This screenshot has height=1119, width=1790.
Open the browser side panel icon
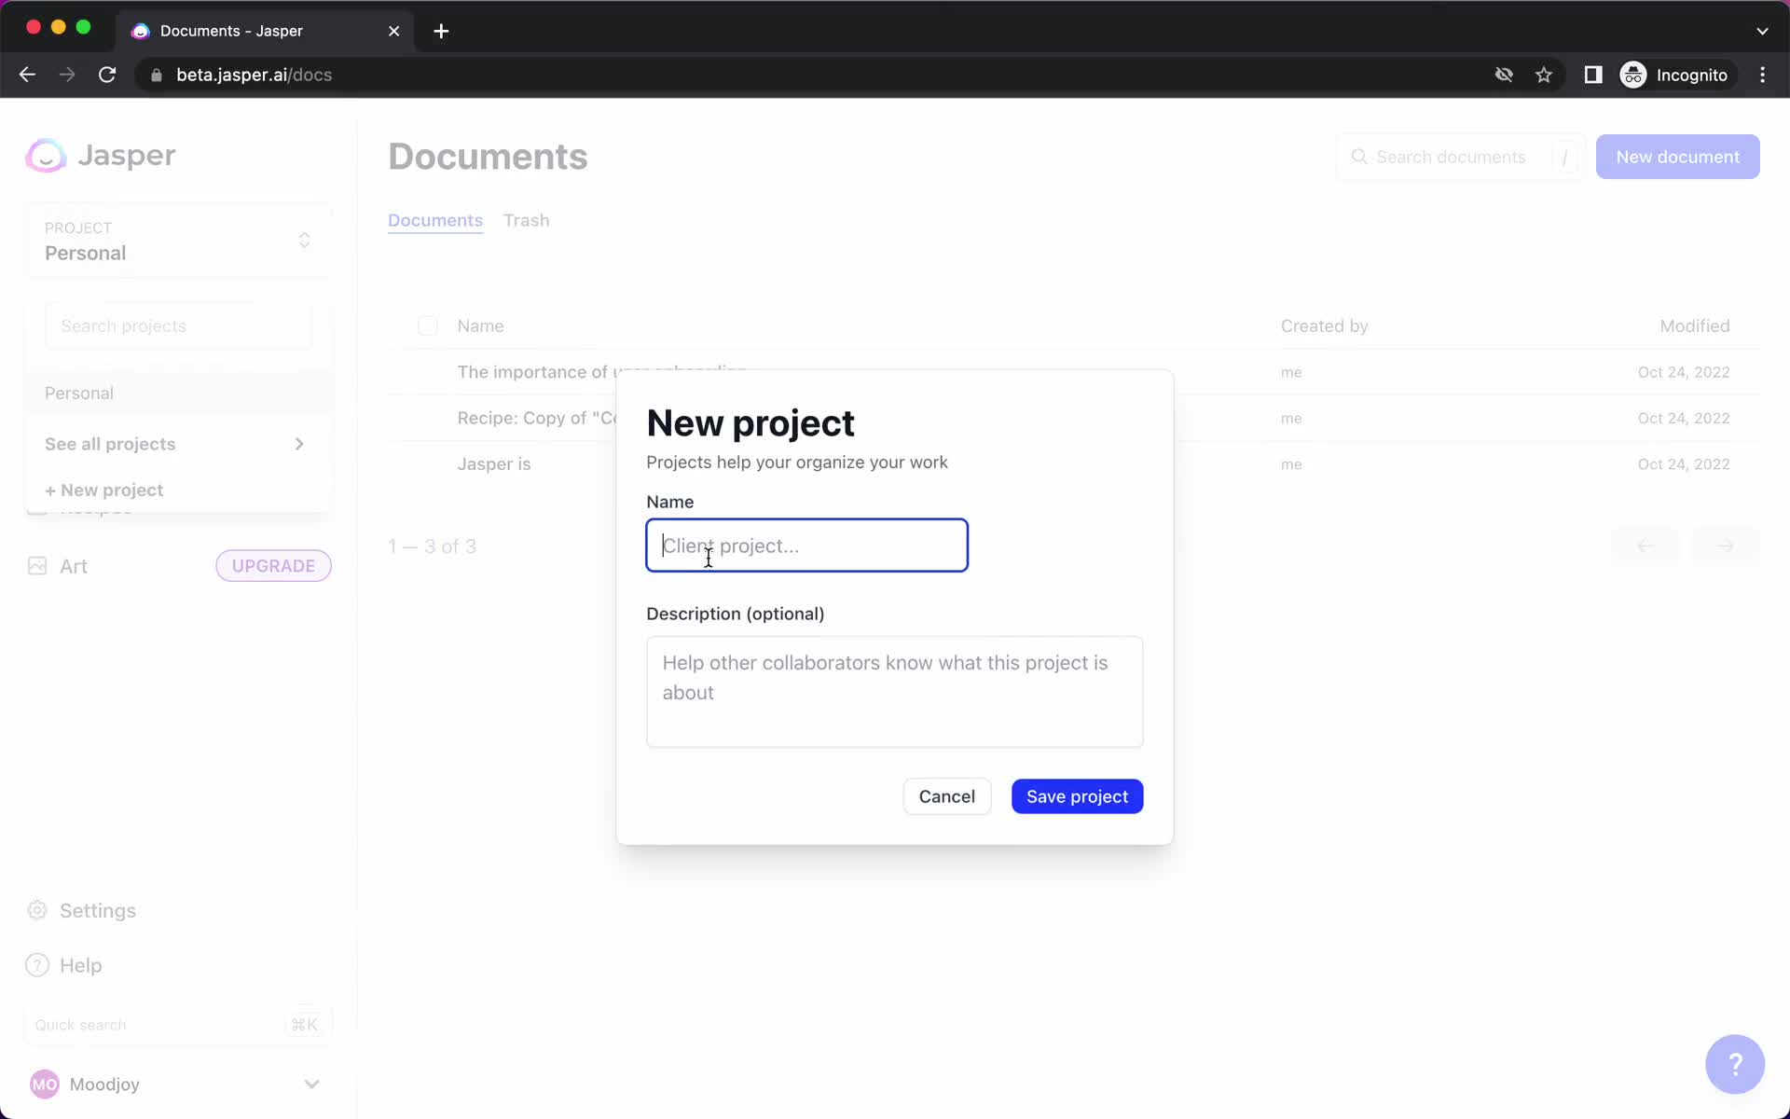(x=1593, y=75)
